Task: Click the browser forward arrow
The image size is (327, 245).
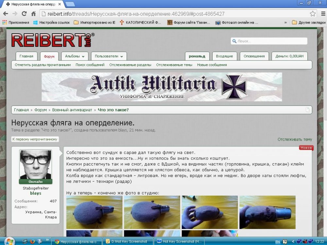Action: pyautogui.click(x=15, y=14)
